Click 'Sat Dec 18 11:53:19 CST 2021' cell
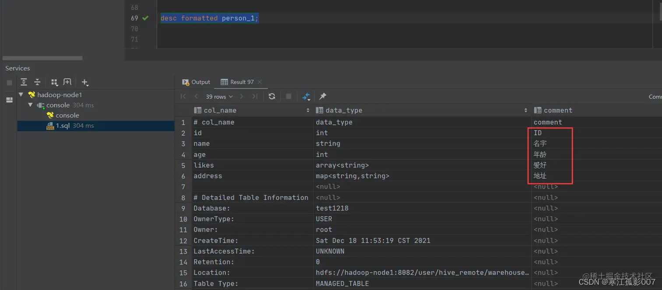The width and height of the screenshot is (662, 290). click(422, 241)
